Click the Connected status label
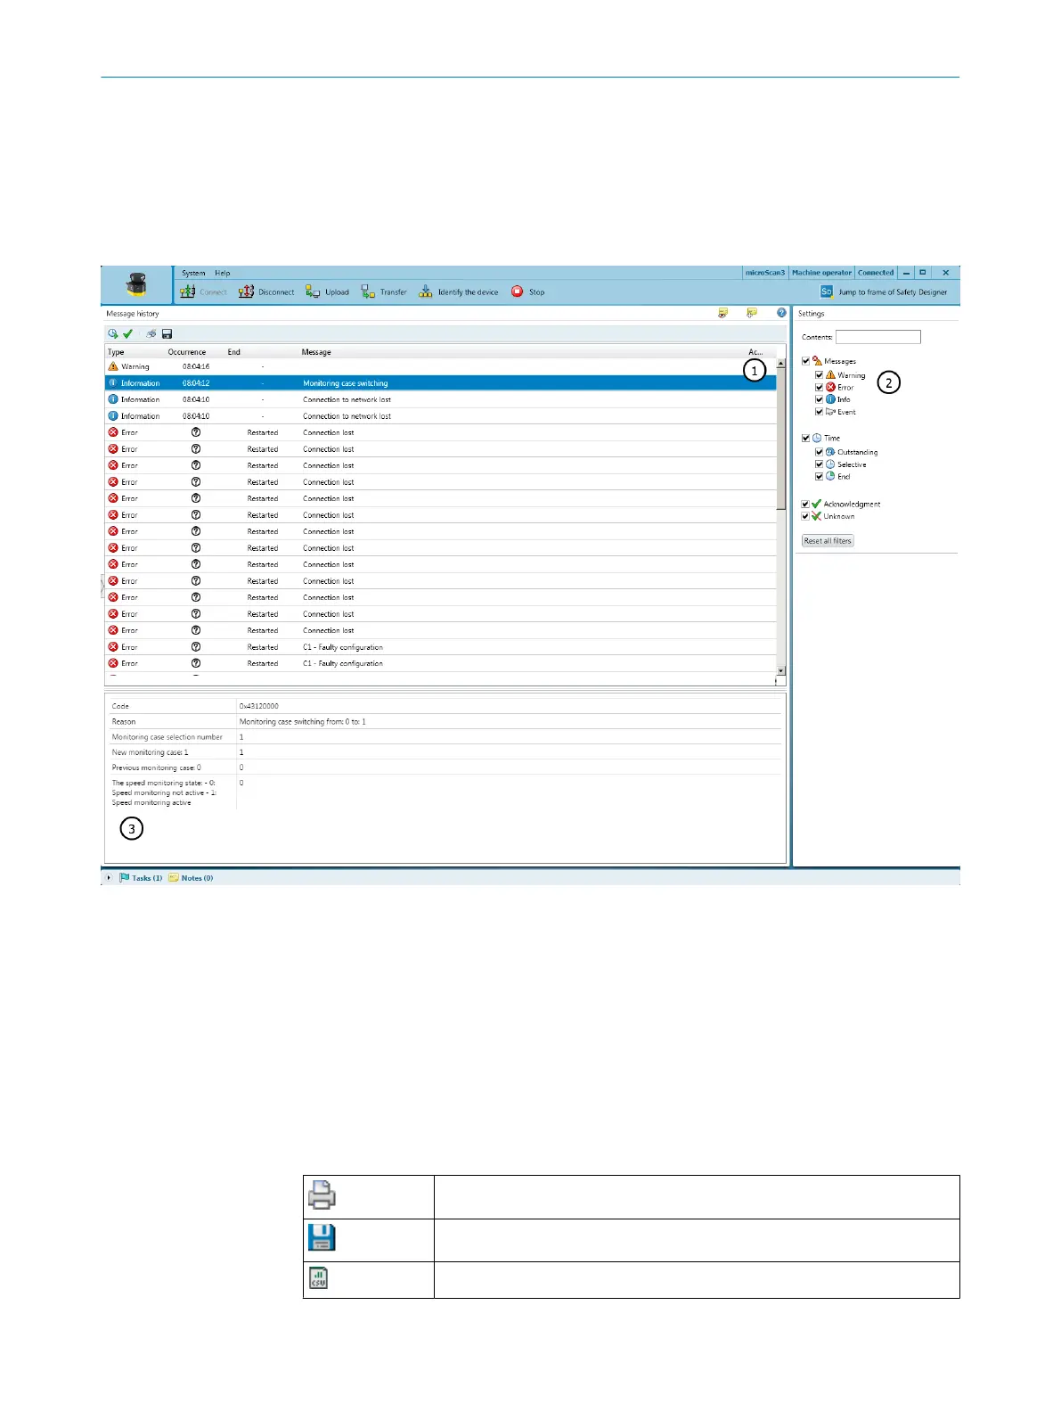Screen dimensions: 1061x1412 coord(876,273)
